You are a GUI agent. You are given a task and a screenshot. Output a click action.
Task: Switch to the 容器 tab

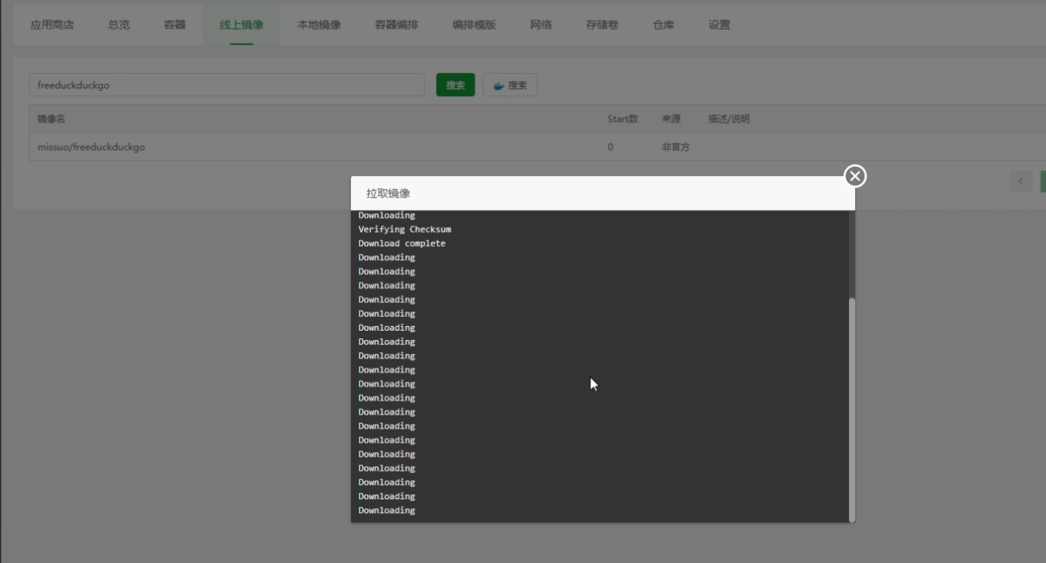[175, 24]
